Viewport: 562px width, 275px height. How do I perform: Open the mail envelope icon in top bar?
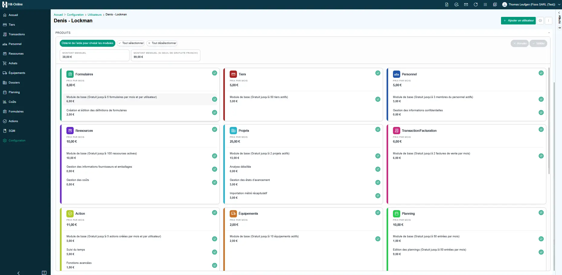click(x=466, y=5)
